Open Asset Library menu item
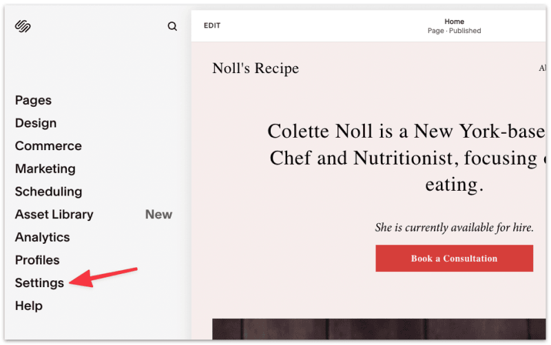Screen dimensions: 551x345 coord(54,215)
